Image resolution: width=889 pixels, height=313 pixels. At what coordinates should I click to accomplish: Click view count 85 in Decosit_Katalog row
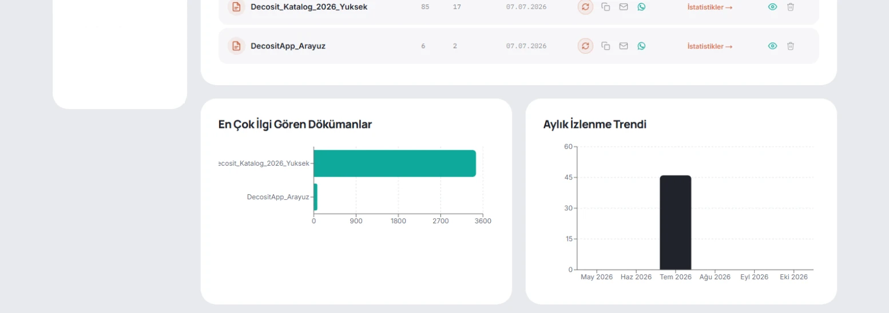(x=425, y=7)
